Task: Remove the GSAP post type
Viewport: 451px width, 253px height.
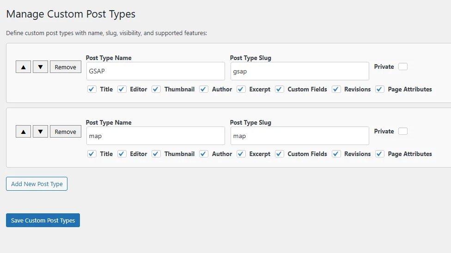Action: (x=65, y=67)
